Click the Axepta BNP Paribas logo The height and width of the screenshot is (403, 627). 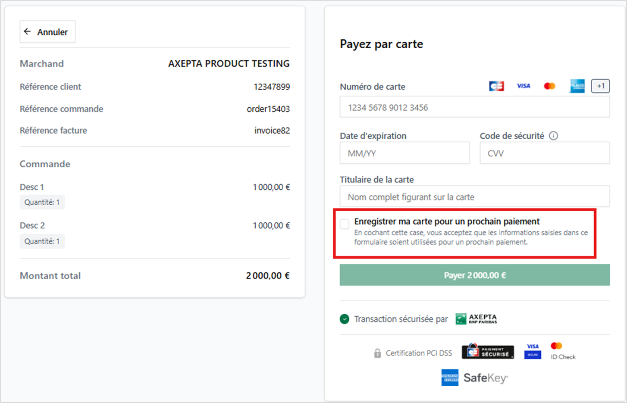[x=477, y=319]
